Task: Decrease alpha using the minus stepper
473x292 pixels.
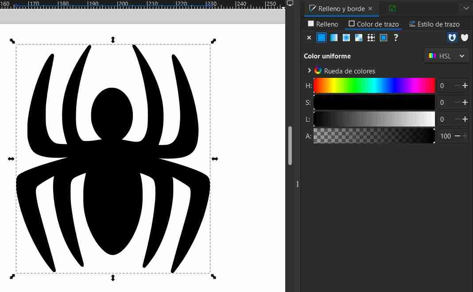Action: click(x=458, y=136)
